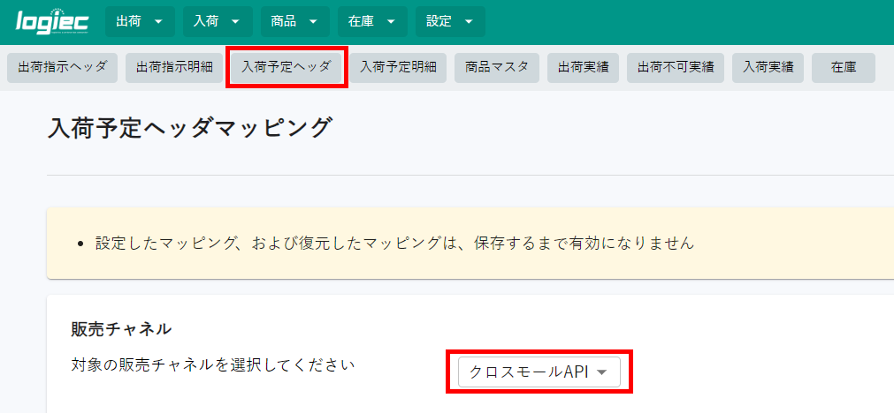The width and height of the screenshot is (894, 413).
Task: Expand the 入荷 navigation dropdown
Action: 217,21
